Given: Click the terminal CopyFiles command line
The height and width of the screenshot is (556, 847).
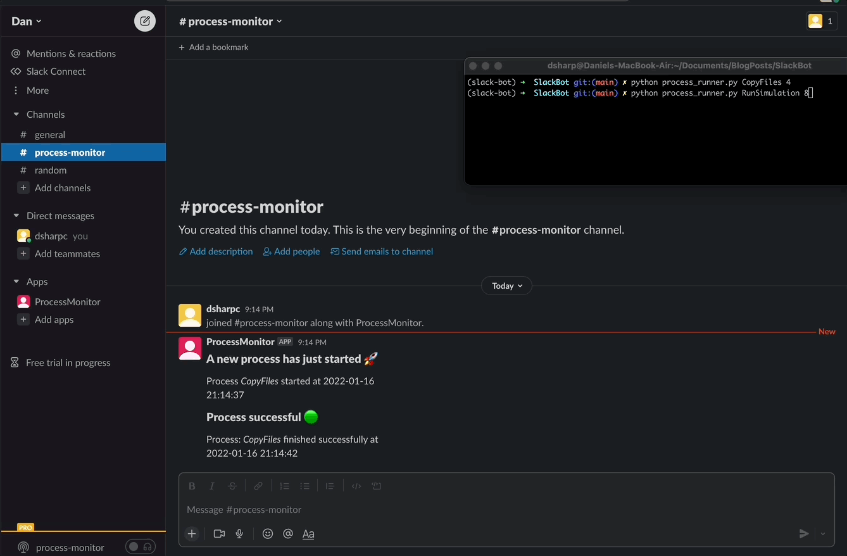Looking at the screenshot, I should 629,82.
